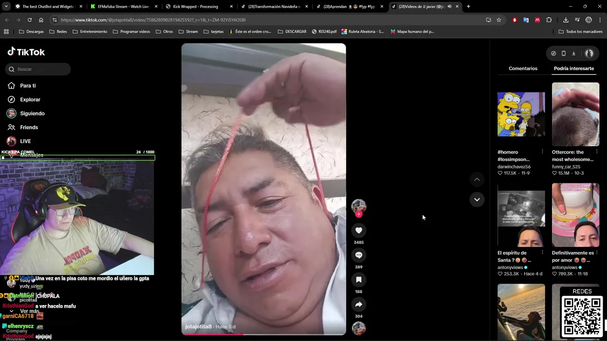Go back in browser history
This screenshot has height=341, width=607.
coord(7,20)
